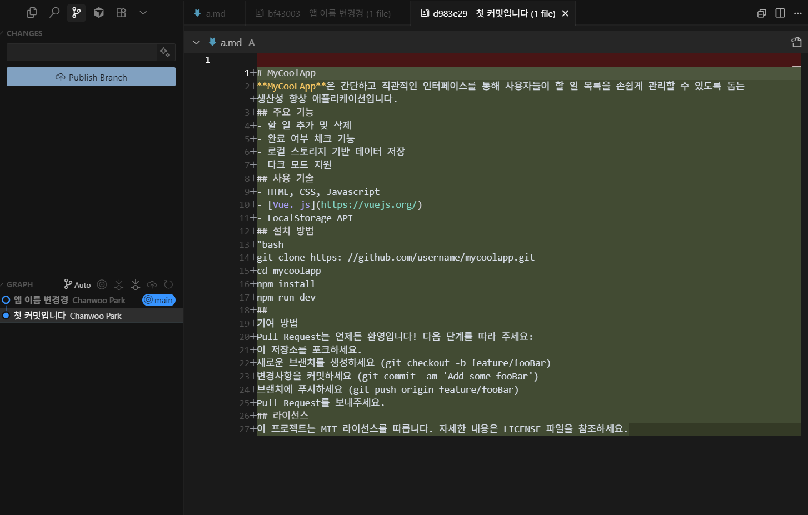Click the a.md file name in diff header
808x515 pixels.
231,42
